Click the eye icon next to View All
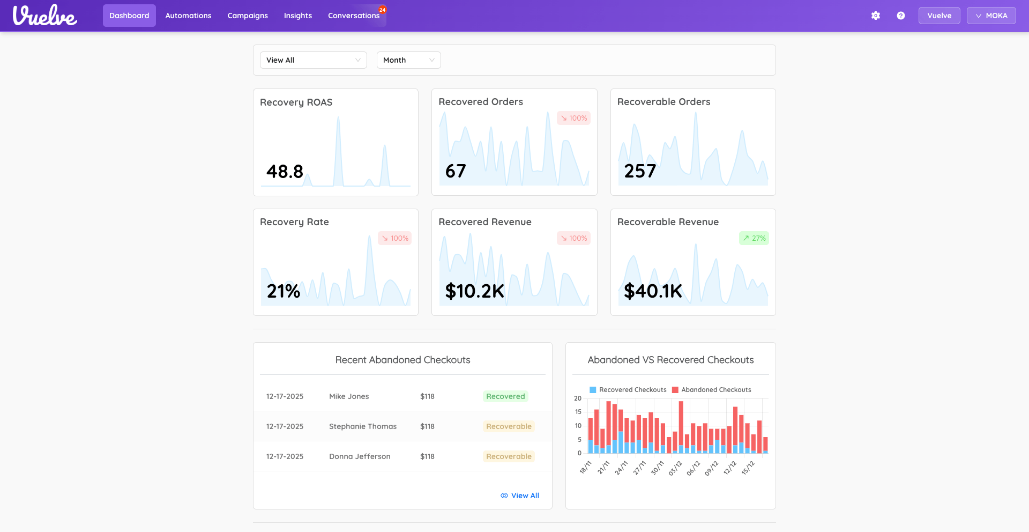Screen dimensions: 1029x532 coord(503,496)
